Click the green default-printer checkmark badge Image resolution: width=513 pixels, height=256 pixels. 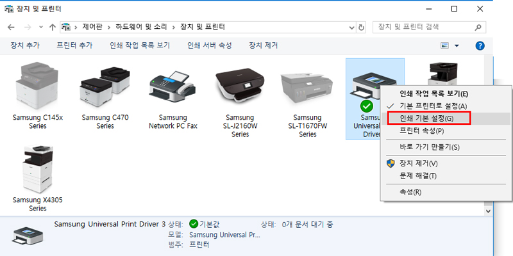[366, 106]
